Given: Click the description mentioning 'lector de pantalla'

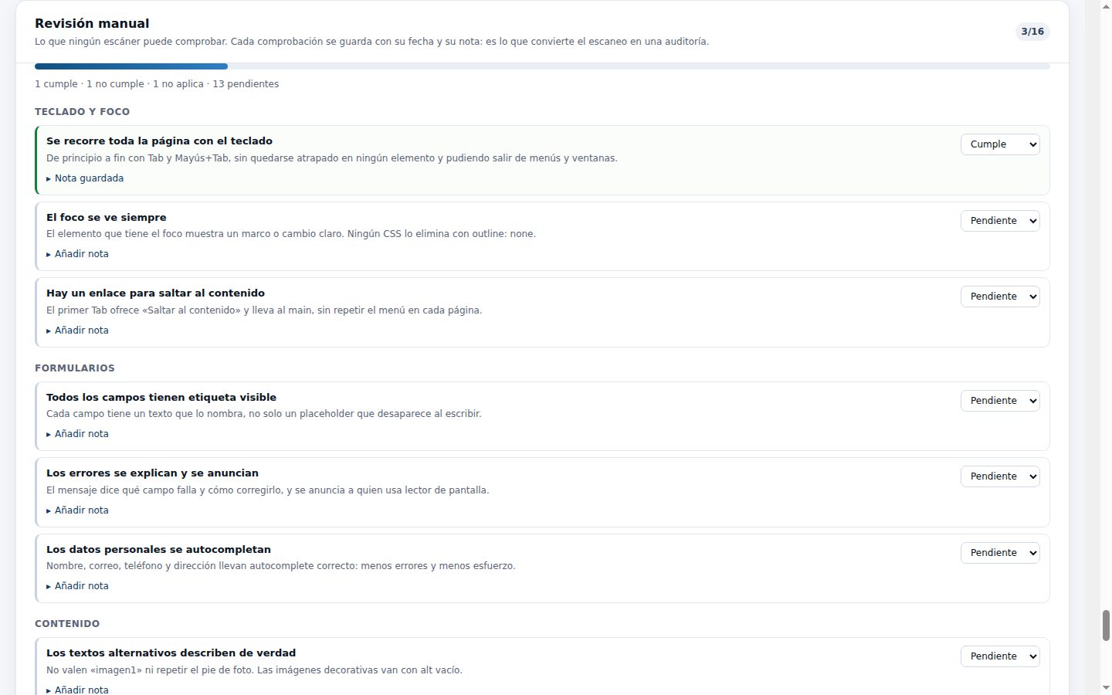Looking at the screenshot, I should [x=268, y=490].
